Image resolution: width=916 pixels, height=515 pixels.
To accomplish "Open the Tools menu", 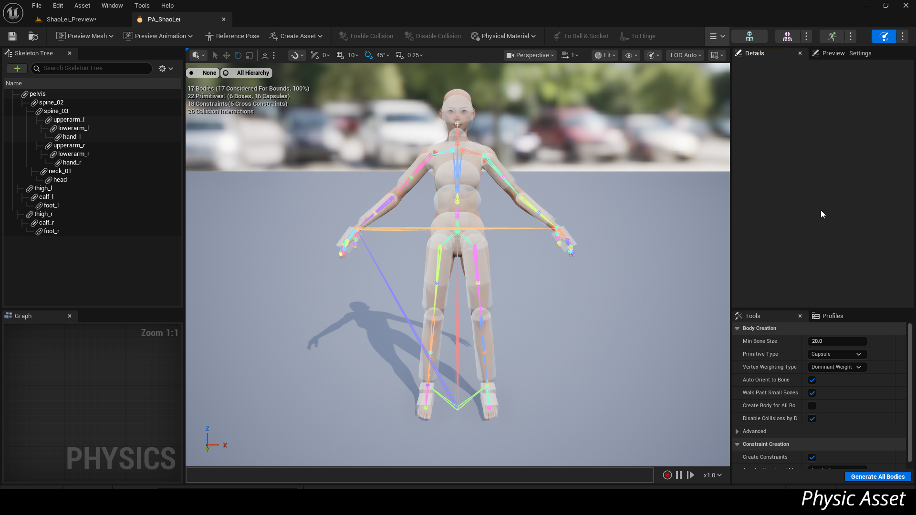I will [142, 6].
